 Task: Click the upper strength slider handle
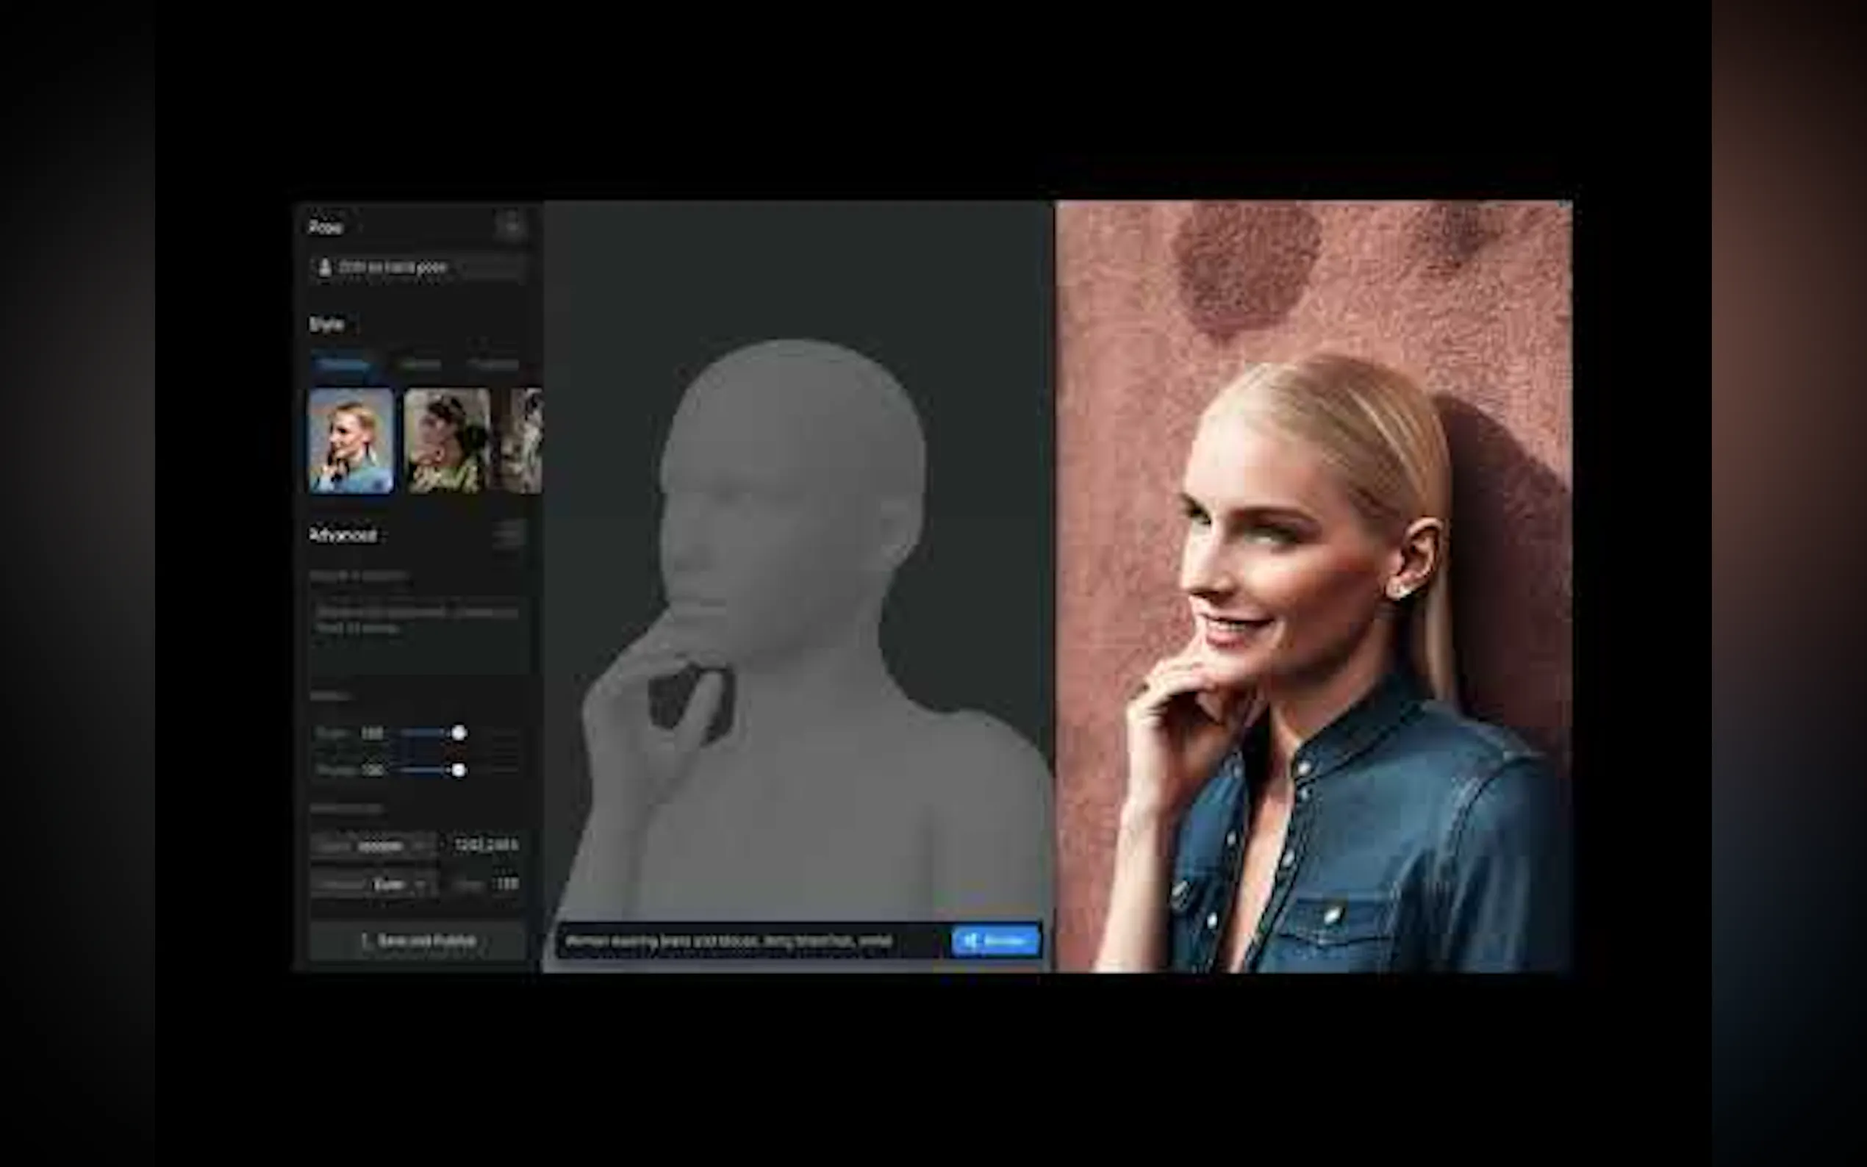coord(459,733)
